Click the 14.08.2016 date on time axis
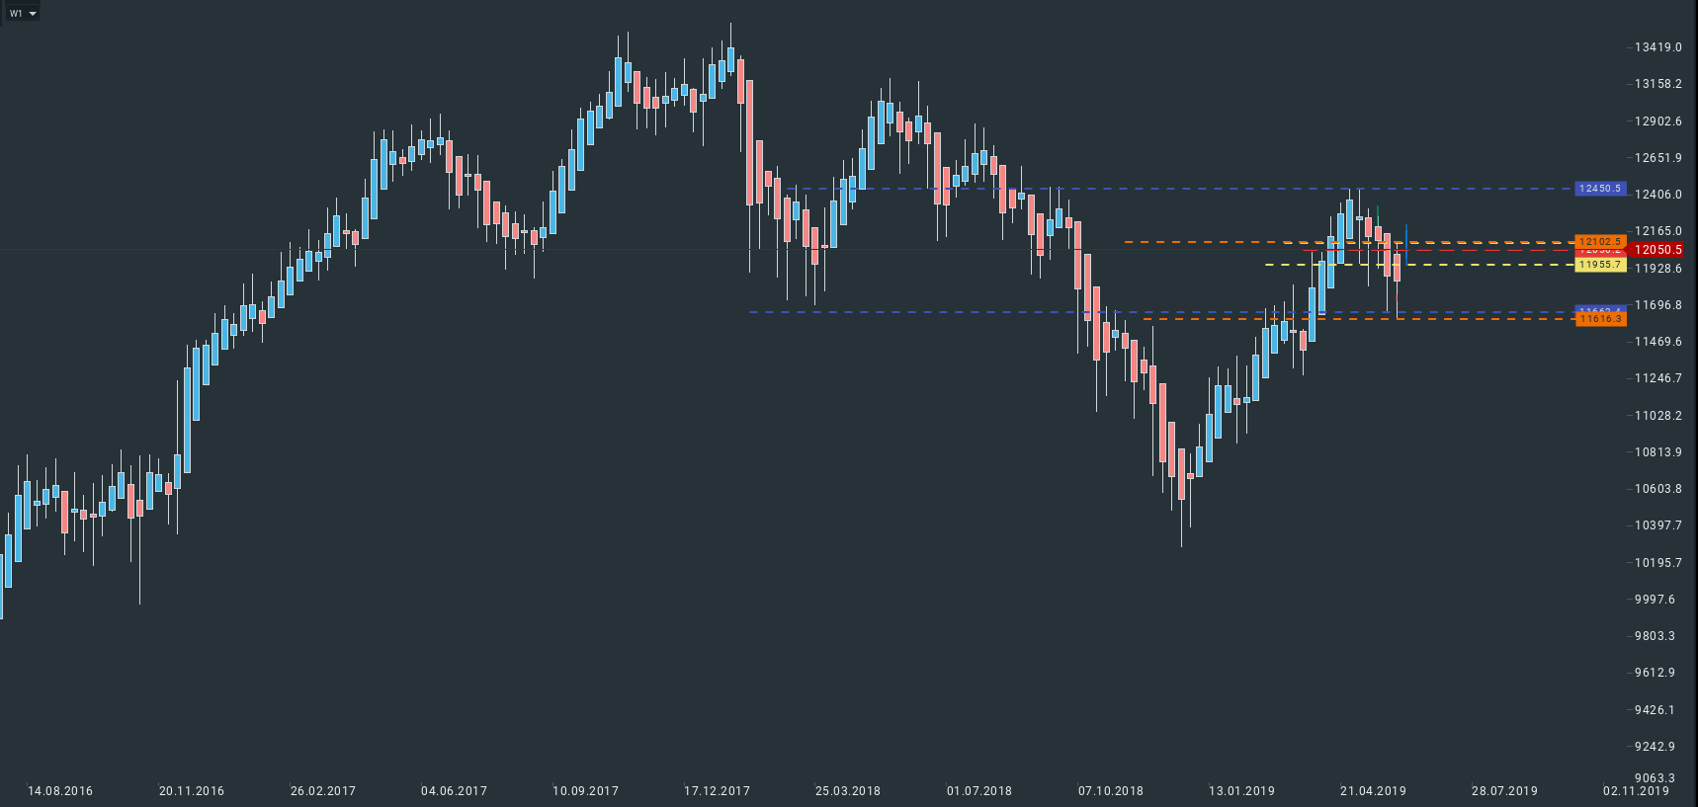The height and width of the screenshot is (807, 1698). [x=60, y=791]
